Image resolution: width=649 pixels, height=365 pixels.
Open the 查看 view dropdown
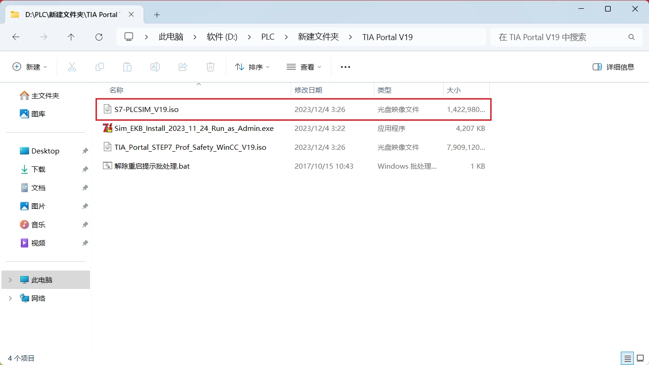[x=304, y=67]
